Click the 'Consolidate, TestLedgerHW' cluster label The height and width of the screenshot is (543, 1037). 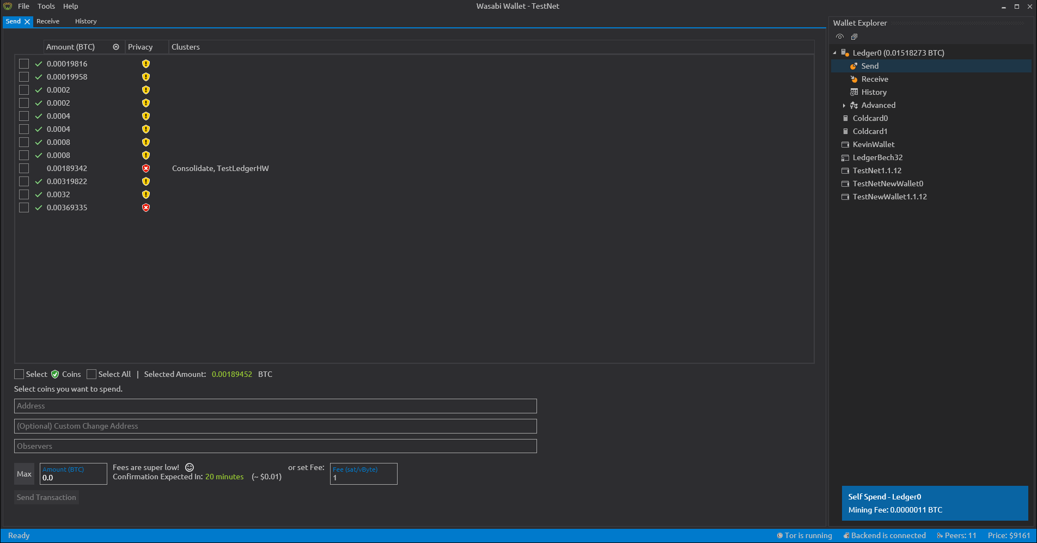point(221,168)
